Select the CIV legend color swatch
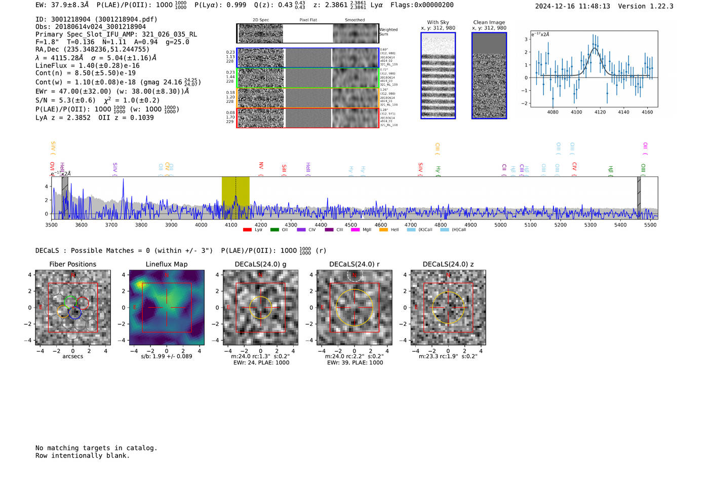 [301, 230]
